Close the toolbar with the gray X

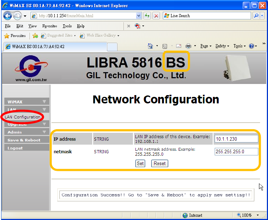pos(129,26)
